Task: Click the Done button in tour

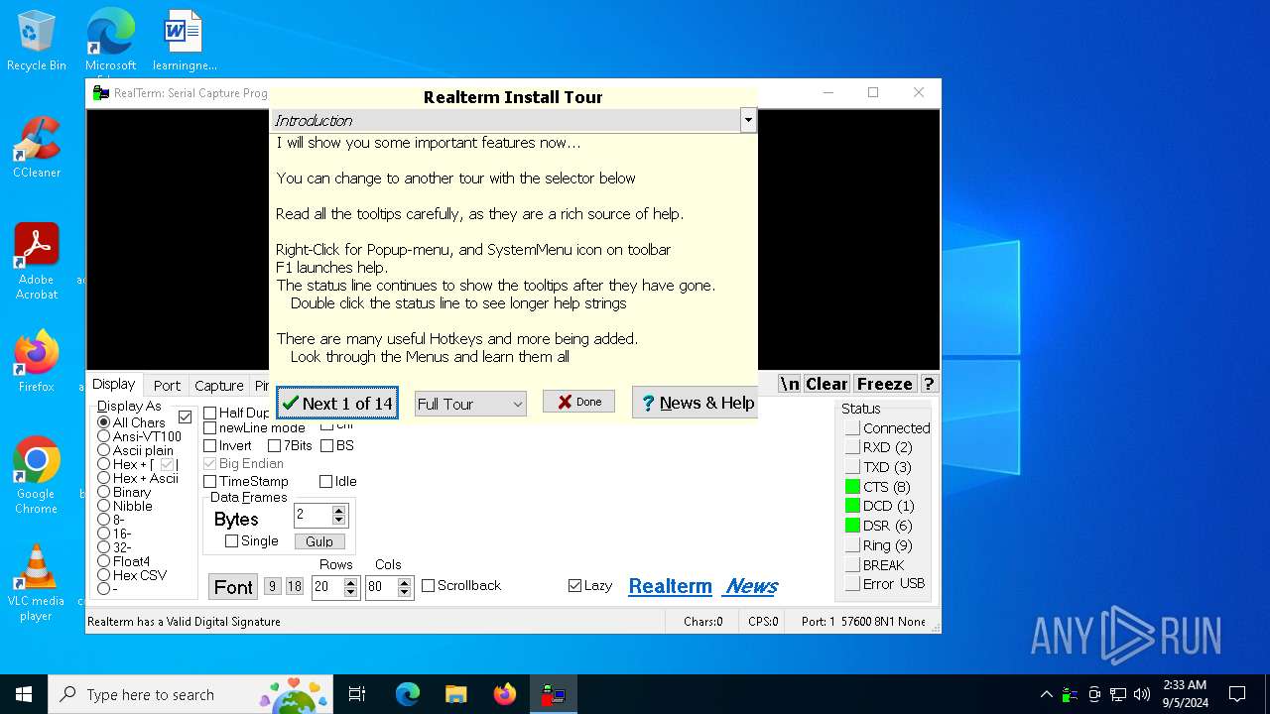Action: [578, 402]
